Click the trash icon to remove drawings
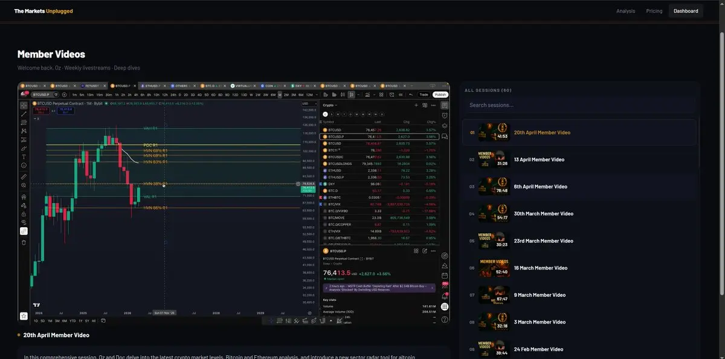725x359 pixels. coord(24,242)
